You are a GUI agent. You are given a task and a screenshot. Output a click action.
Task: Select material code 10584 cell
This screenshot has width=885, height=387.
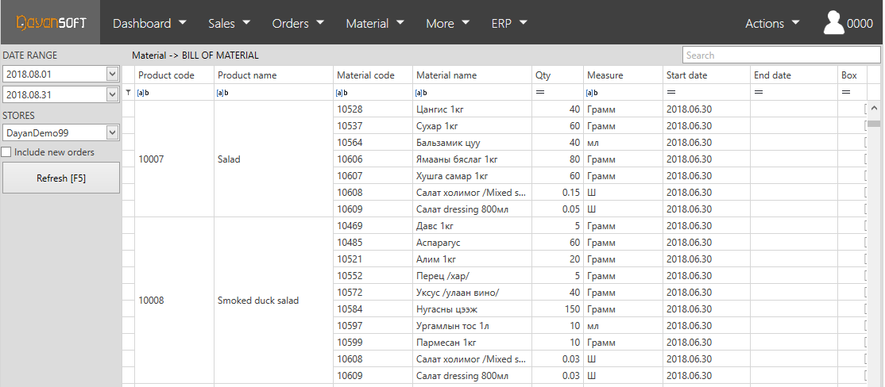click(373, 308)
